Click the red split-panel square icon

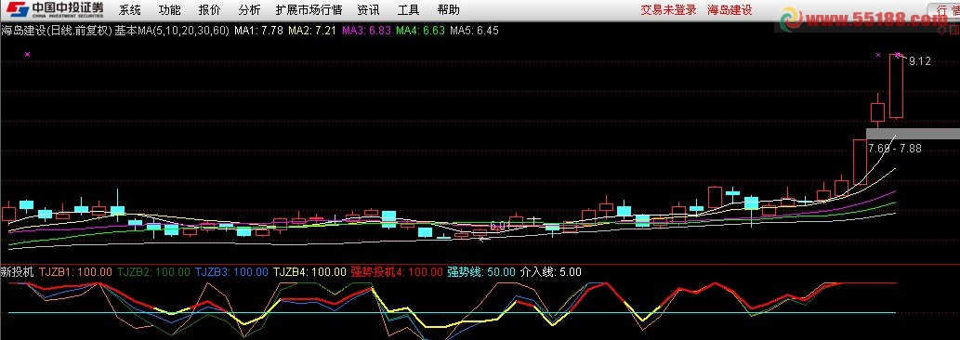click(x=953, y=30)
